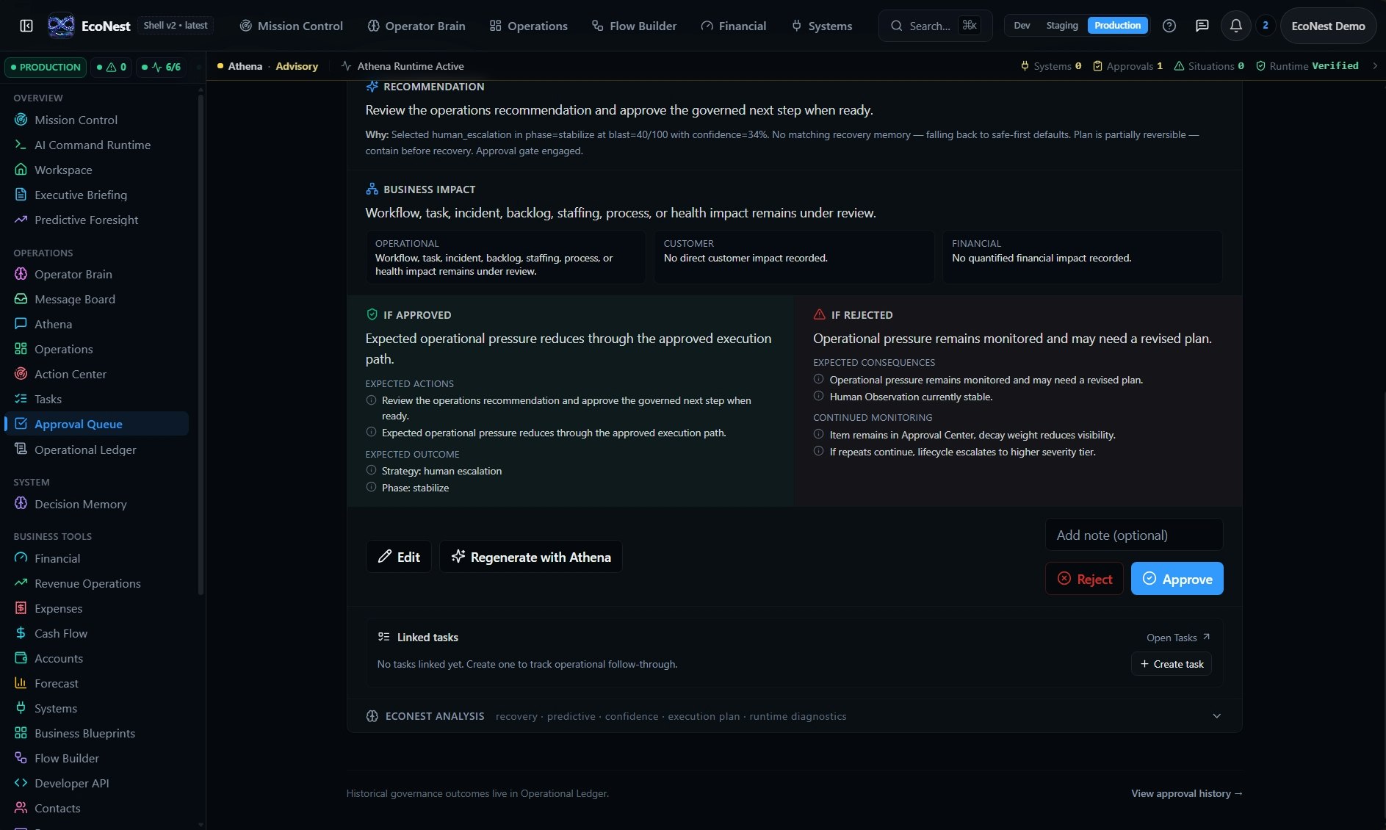Click the AI Command Runtime terminal icon
The image size is (1386, 830).
click(x=21, y=145)
